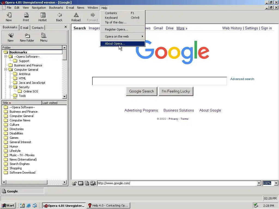
Task: Click the system tray network icon
Action: (x=256, y=205)
